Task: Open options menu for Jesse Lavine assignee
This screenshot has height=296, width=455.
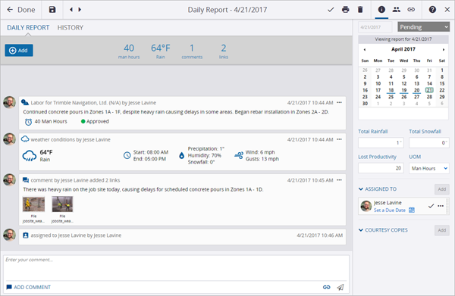Action: [441, 206]
